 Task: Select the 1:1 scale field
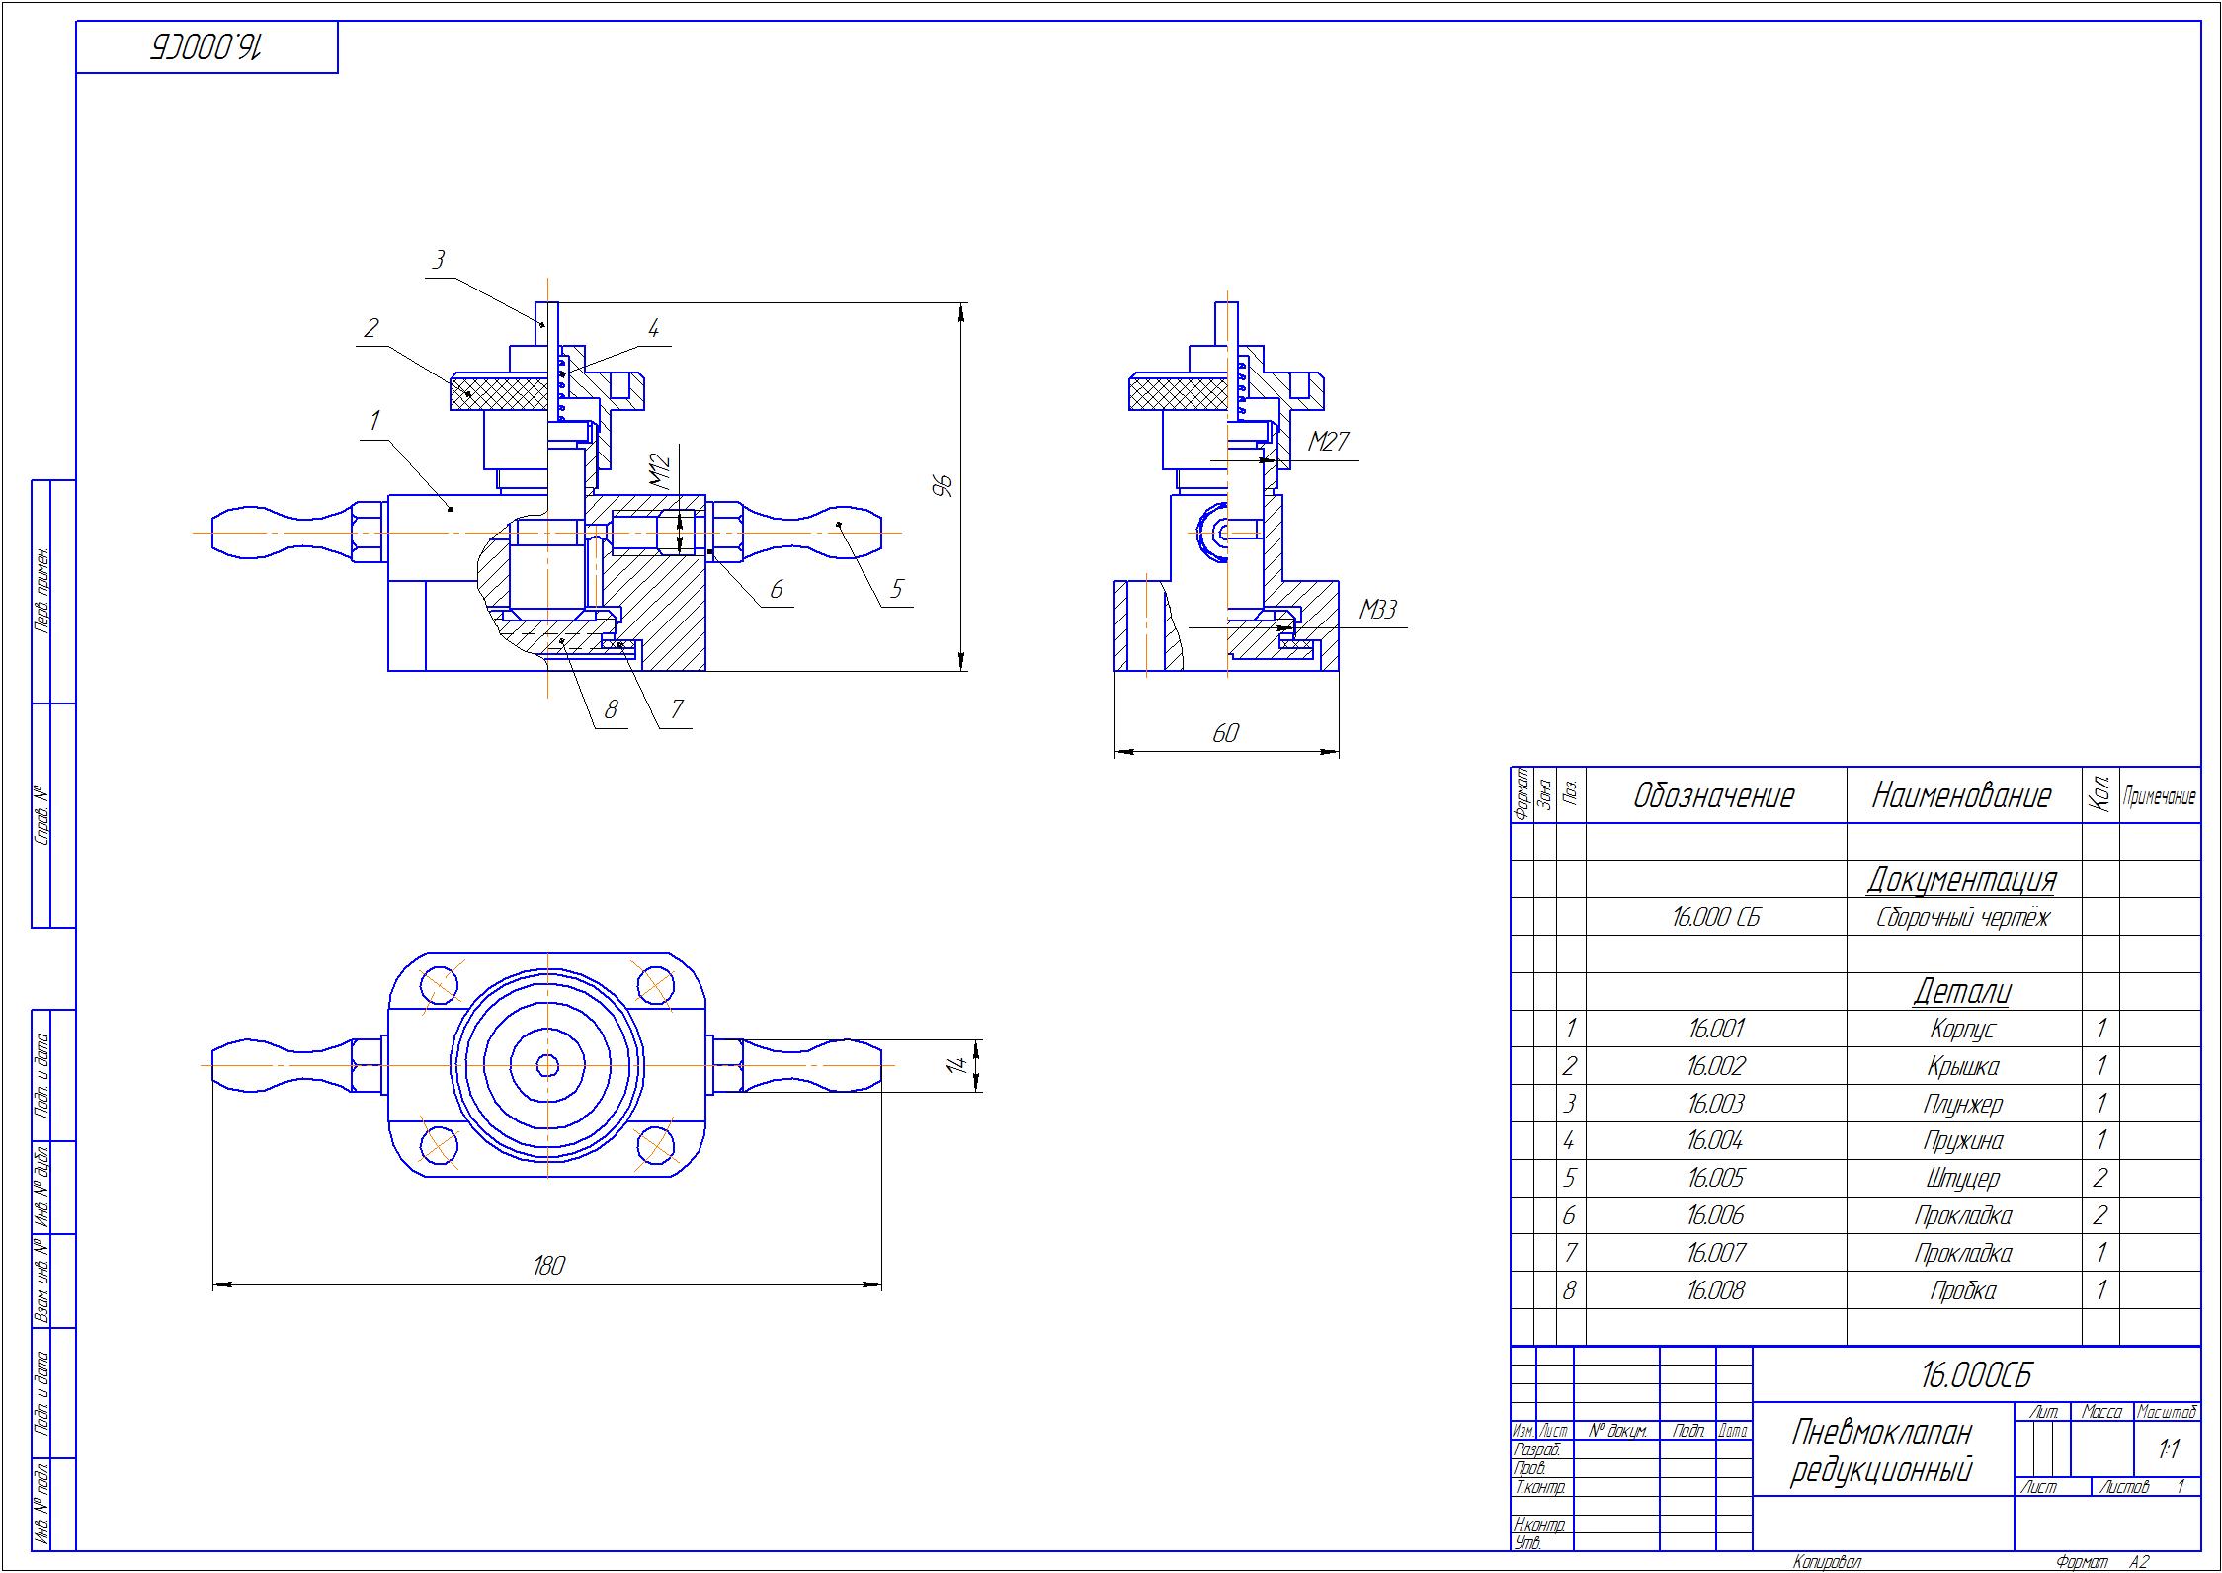[x=2169, y=1449]
